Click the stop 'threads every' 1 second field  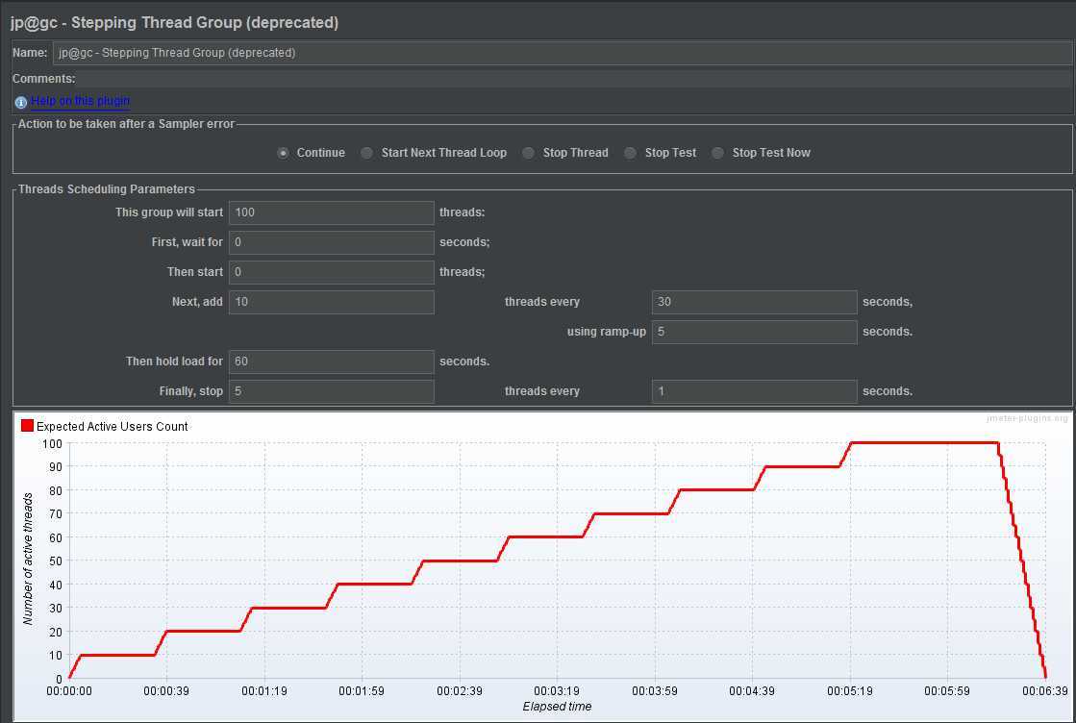pyautogui.click(x=754, y=391)
